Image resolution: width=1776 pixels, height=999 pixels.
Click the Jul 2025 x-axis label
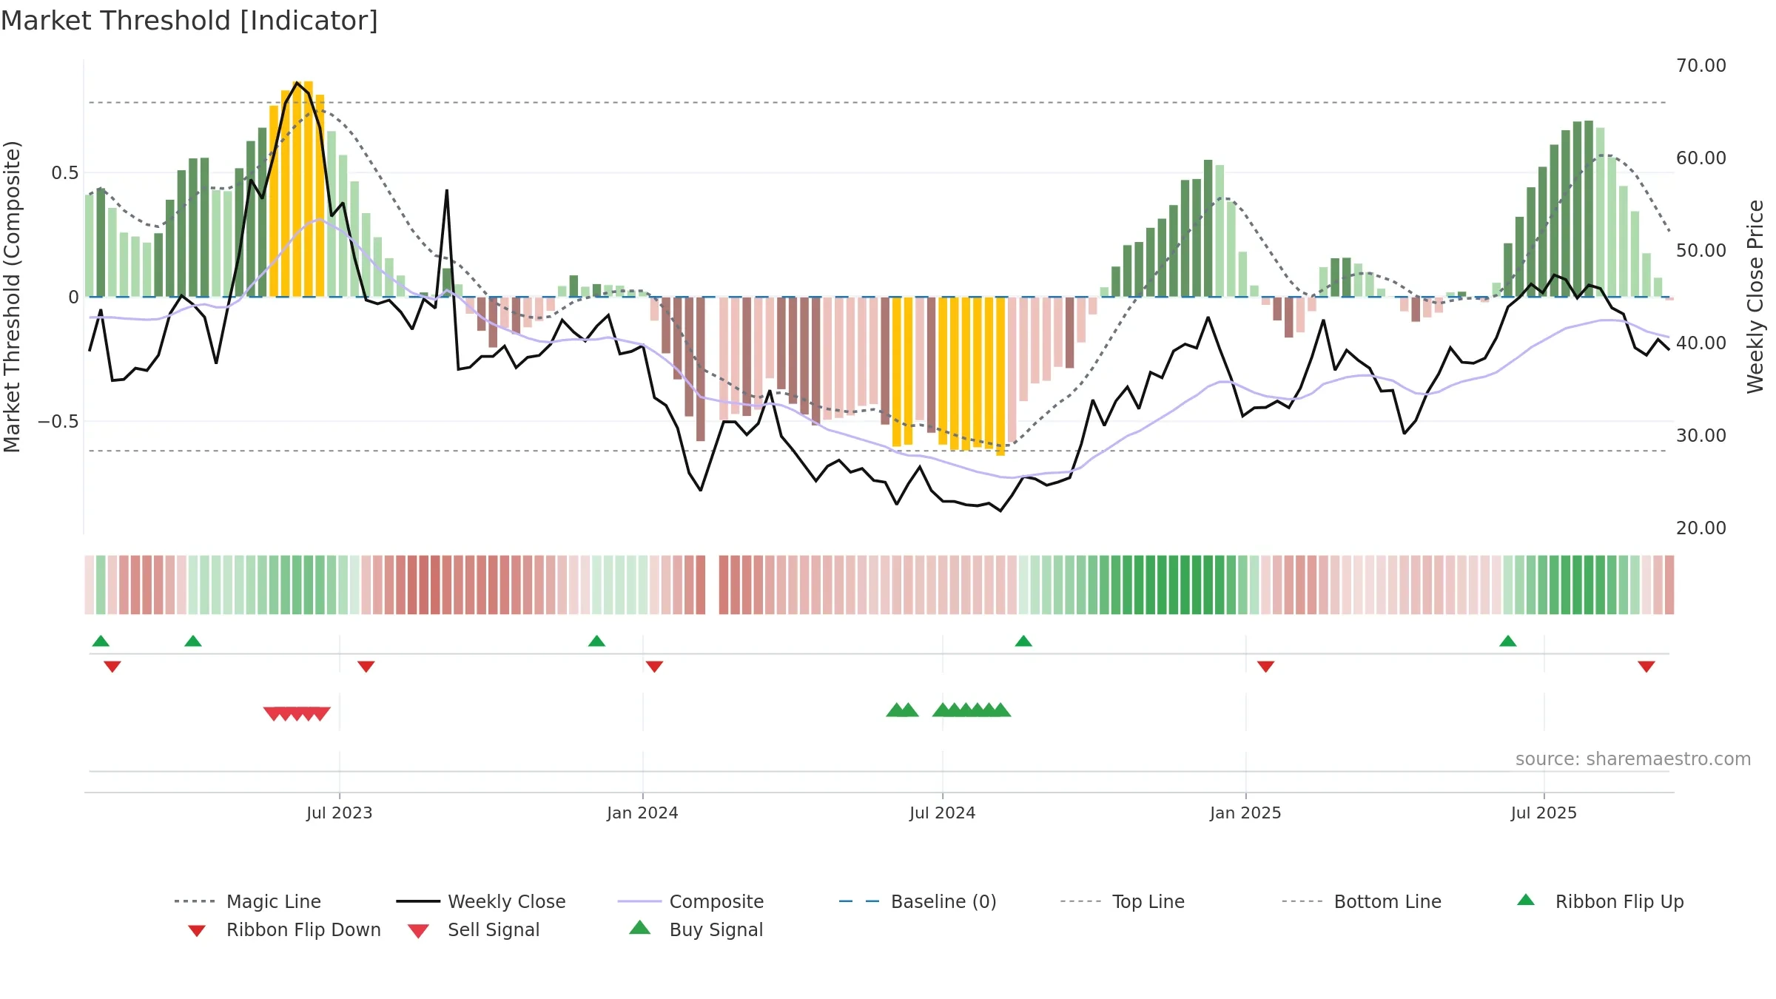[x=1544, y=813]
